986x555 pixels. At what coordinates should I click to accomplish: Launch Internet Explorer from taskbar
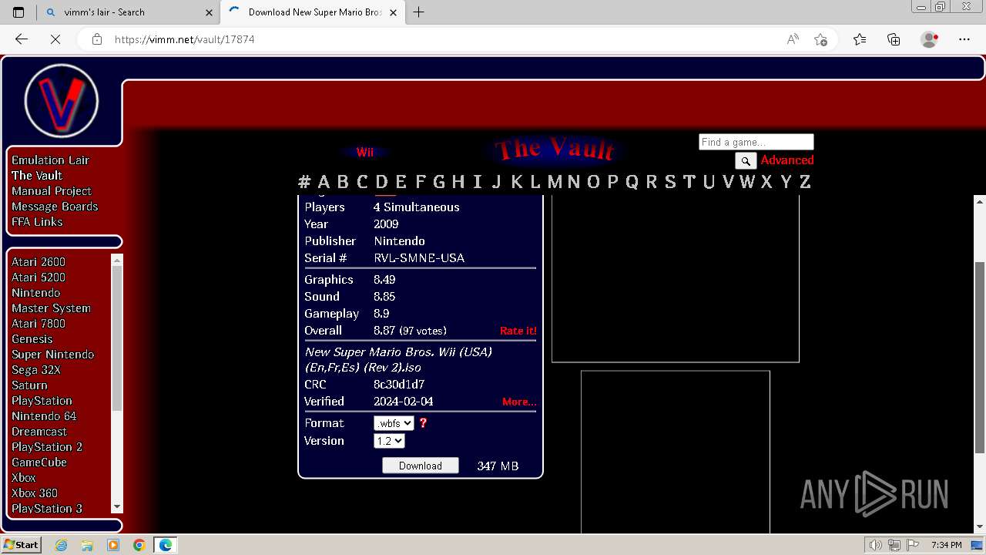pos(62,545)
